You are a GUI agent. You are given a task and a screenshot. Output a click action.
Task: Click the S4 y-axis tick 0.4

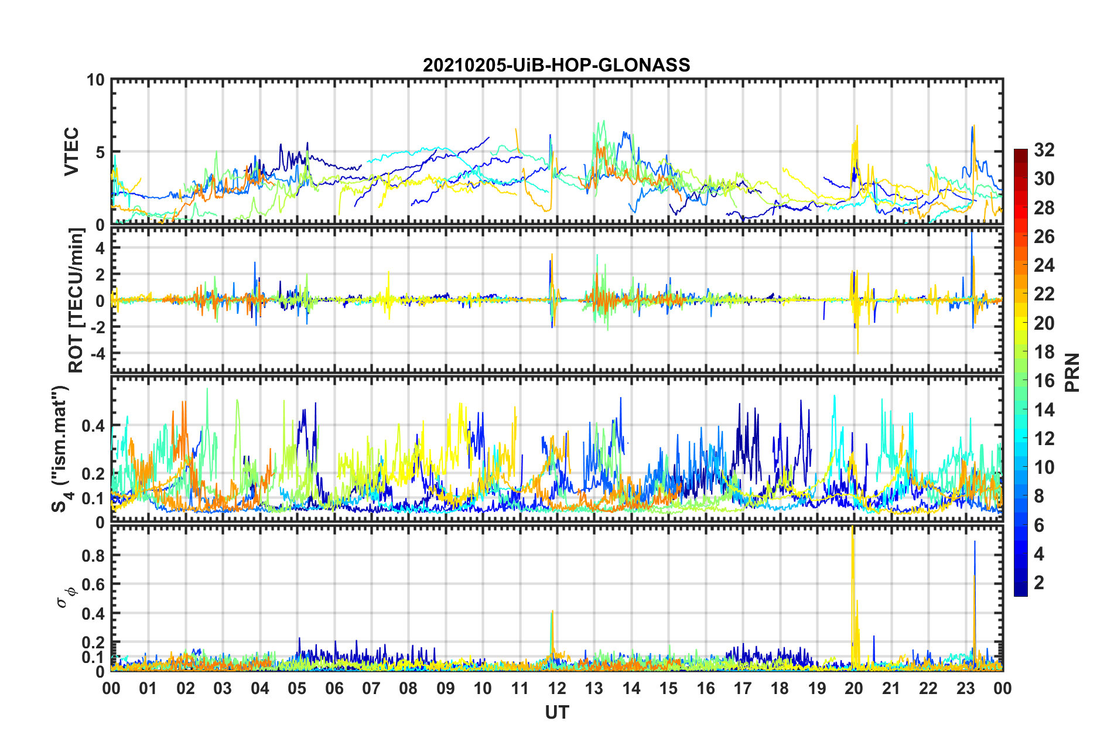point(93,426)
